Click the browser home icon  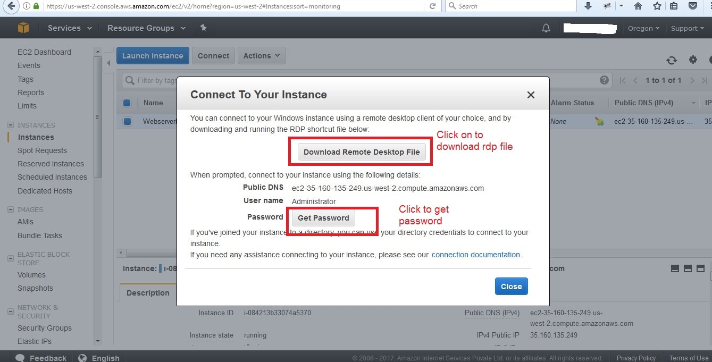click(638, 6)
